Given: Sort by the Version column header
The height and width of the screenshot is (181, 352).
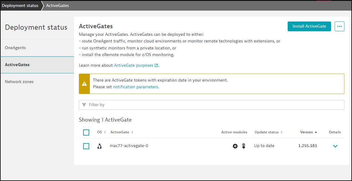Looking at the screenshot, I should [x=308, y=132].
